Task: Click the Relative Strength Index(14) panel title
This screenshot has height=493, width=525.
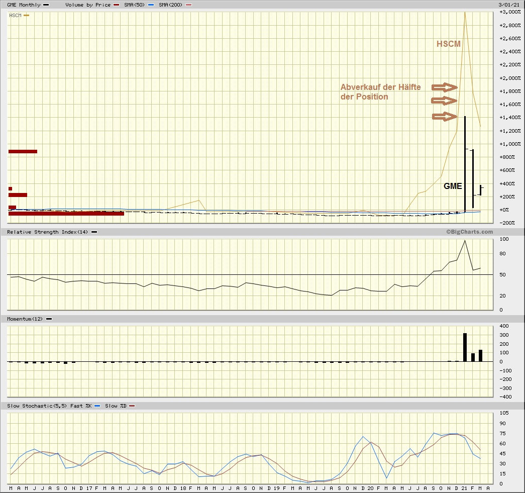Action: point(47,232)
